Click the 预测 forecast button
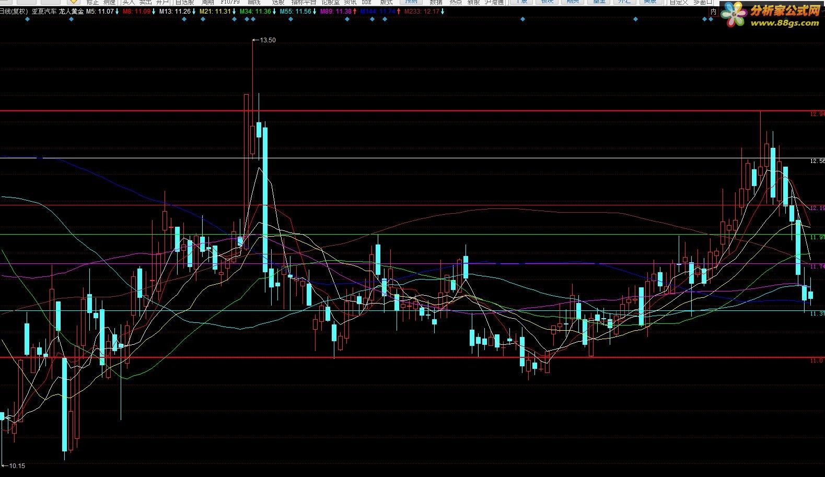825x477 pixels. coord(411,2)
